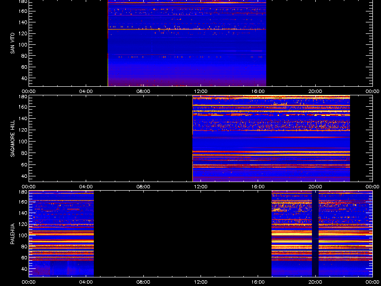Click the 100 frequency label on the San Vito axis
This screenshot has height=286, width=381.
click(x=22, y=45)
